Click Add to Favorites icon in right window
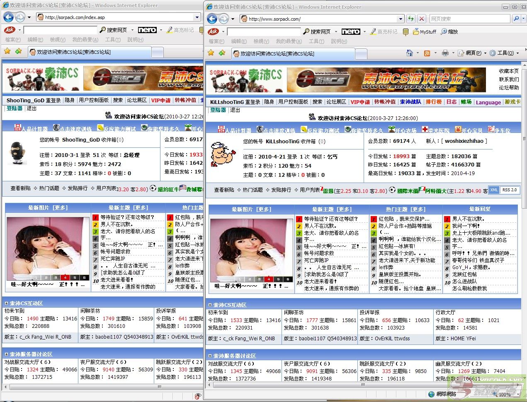The height and width of the screenshot is (402, 527). click(222, 53)
